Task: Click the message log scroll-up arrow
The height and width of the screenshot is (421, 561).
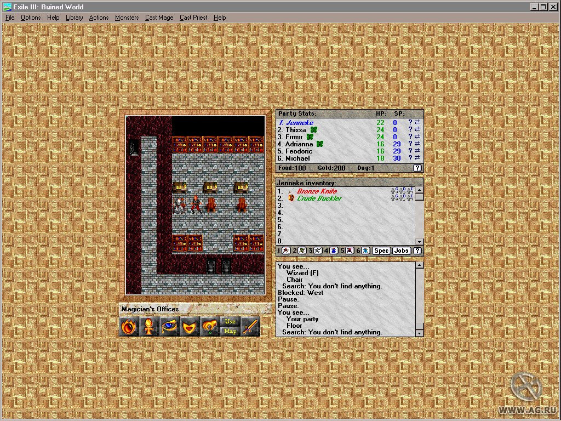Action: tap(419, 265)
